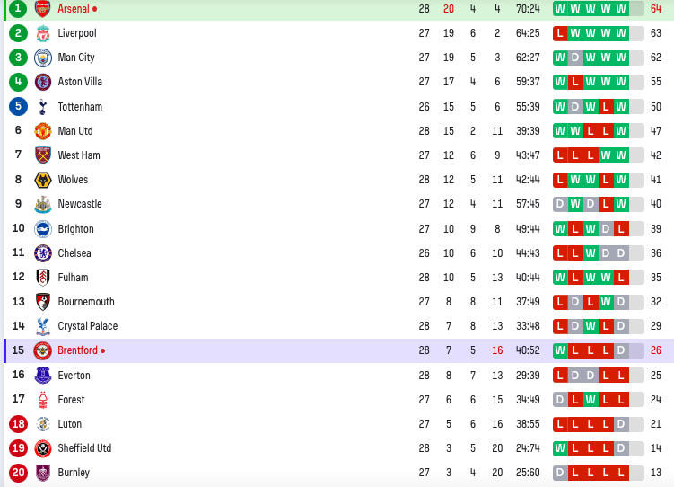Click the Wolves club badge
This screenshot has height=487, width=674.
pos(42,180)
